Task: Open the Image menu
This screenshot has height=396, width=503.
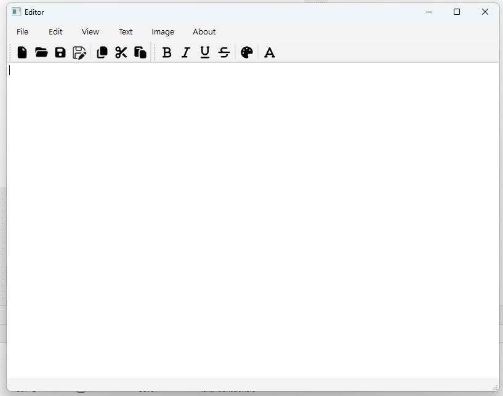Action: click(x=163, y=32)
